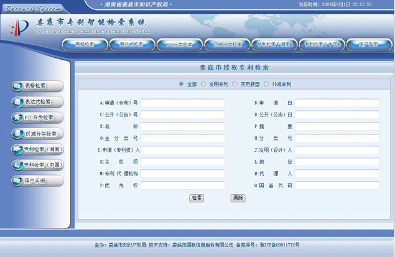Focus the F:摘要 input field
The height and width of the screenshot is (257, 395).
(337, 126)
